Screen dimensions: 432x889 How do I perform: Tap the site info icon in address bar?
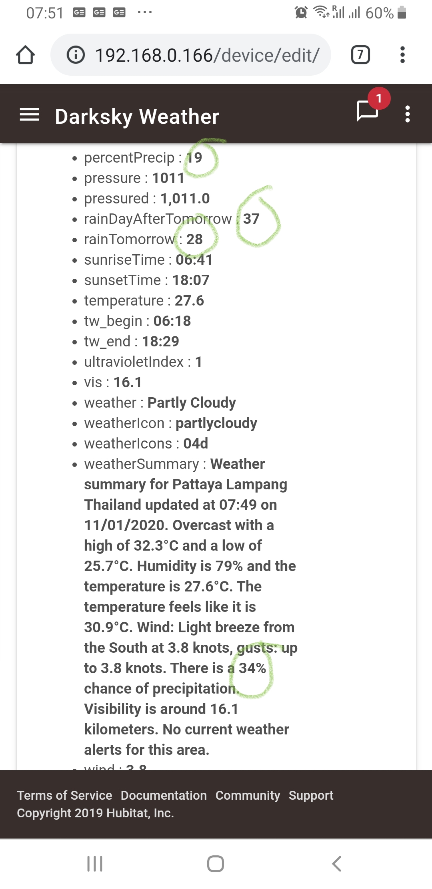tap(76, 55)
